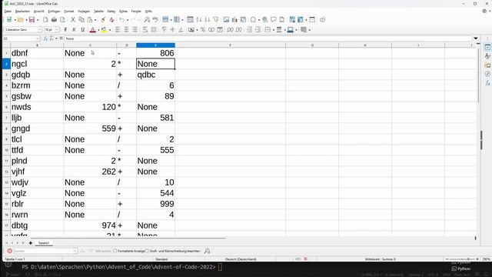Viewport: 492px width, 277px height.
Task: Click the Format as percent icon
Action: pyautogui.click(x=203, y=29)
